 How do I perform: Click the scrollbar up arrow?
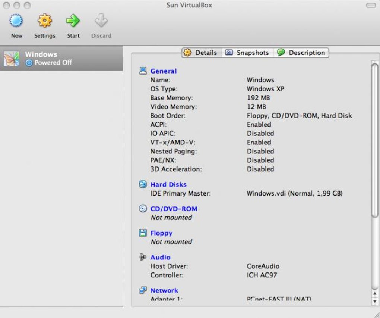coord(375,293)
